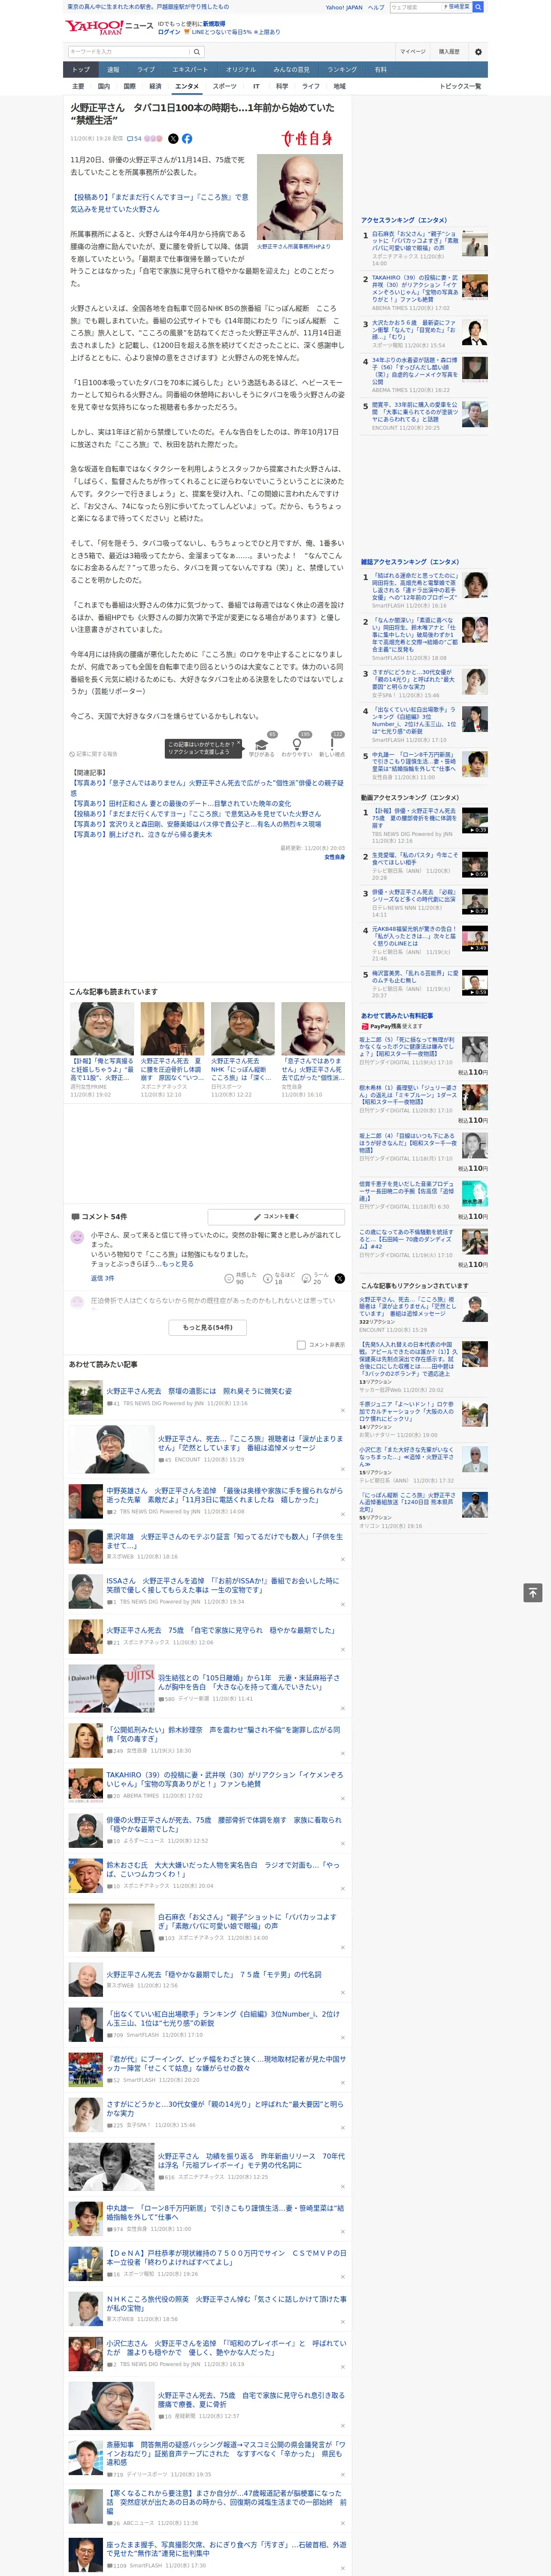Play video ranking item 1 火野正平さん死去

click(x=475, y=821)
